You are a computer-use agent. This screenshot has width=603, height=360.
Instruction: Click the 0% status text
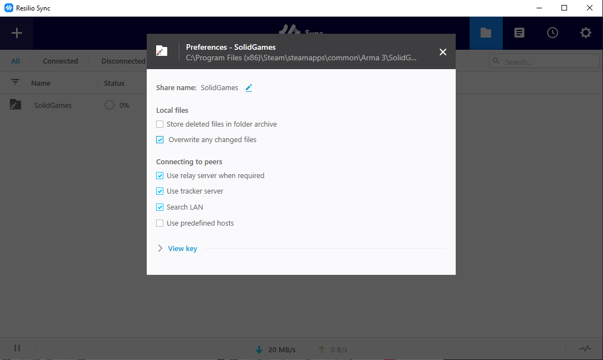coord(124,105)
